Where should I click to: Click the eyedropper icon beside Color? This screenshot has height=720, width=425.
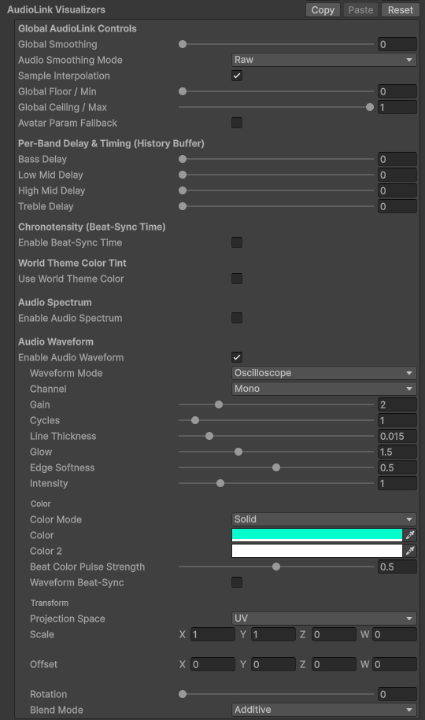point(410,535)
